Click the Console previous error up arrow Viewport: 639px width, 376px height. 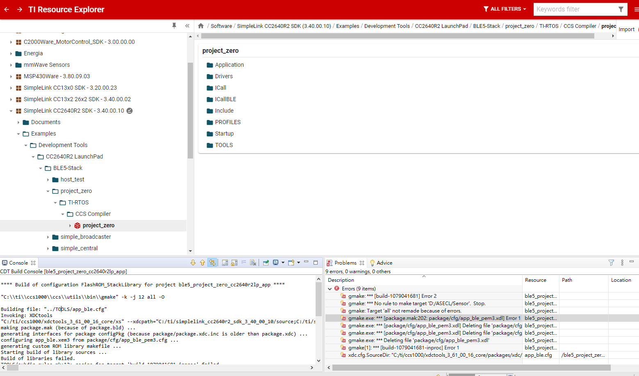pos(202,263)
